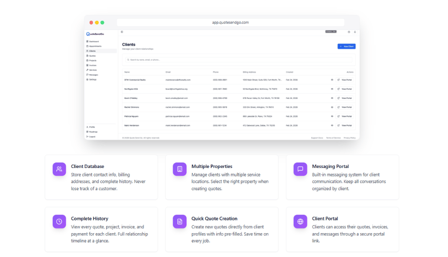Click View Portal for Rachel Simmons
Viewport: 448px width, 257px height.
point(345,107)
